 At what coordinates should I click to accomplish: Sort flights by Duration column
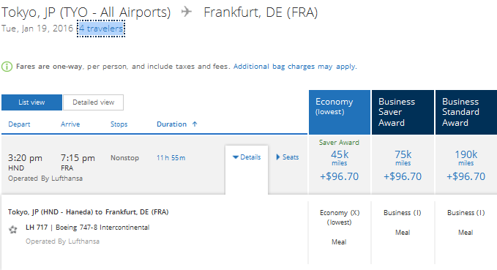click(171, 124)
